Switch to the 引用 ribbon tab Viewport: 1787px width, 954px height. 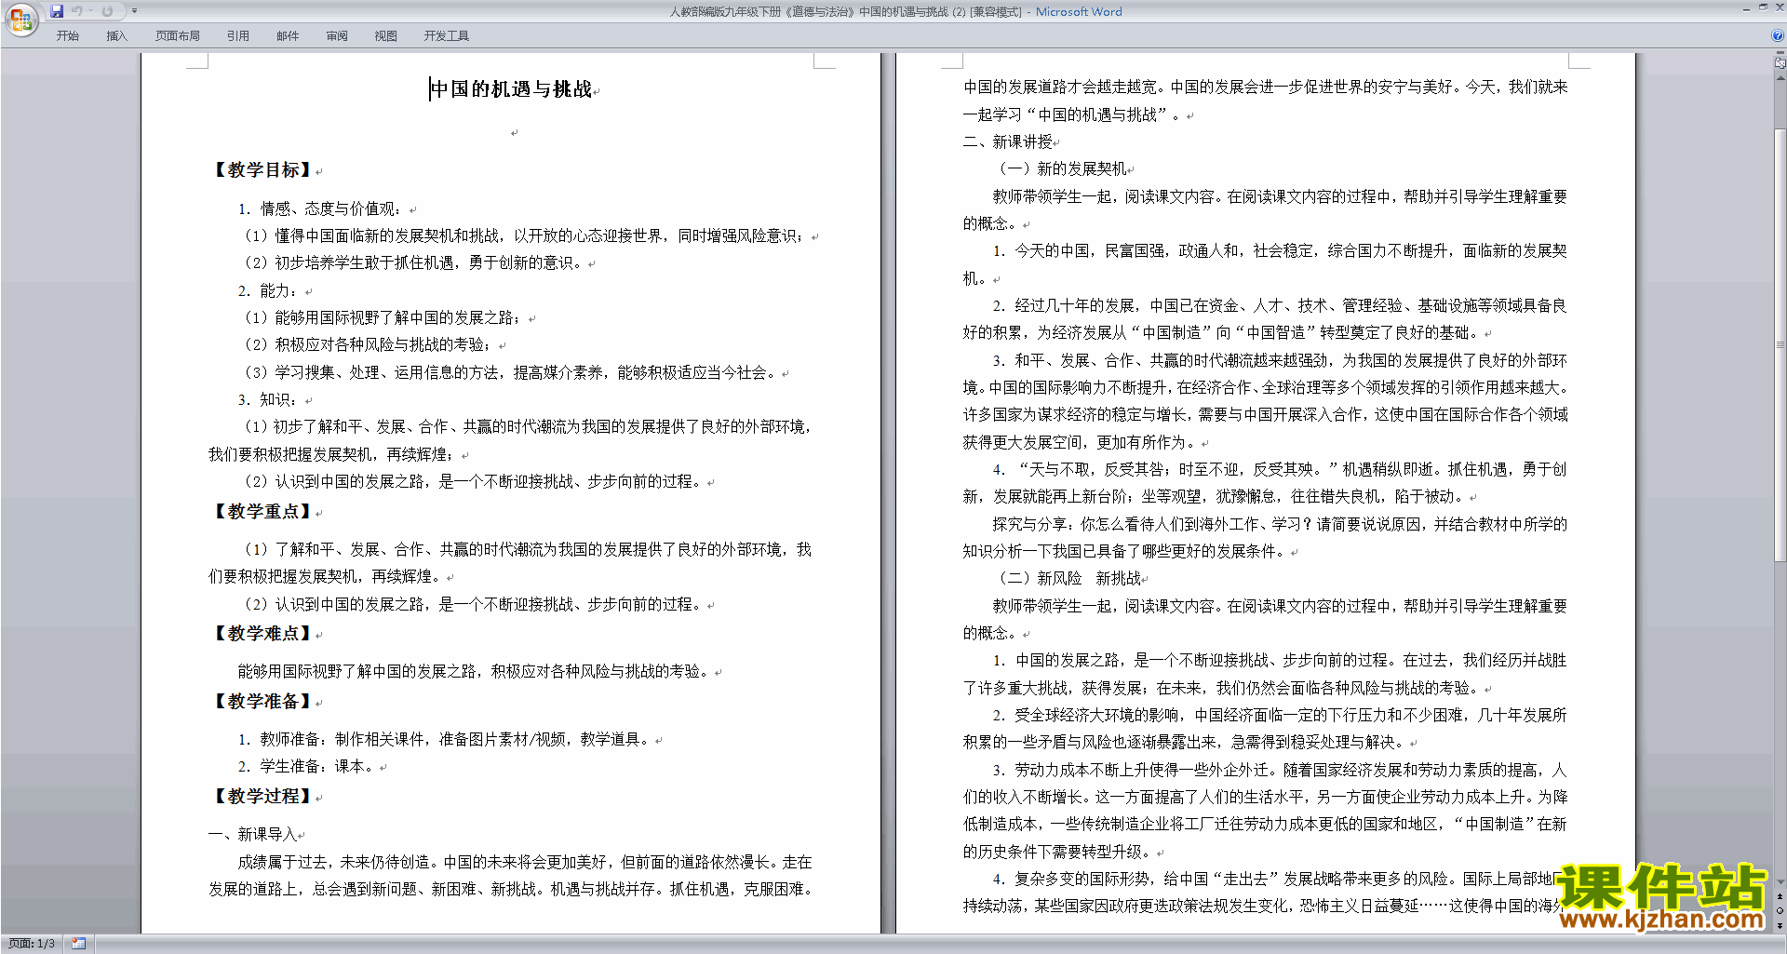(238, 36)
